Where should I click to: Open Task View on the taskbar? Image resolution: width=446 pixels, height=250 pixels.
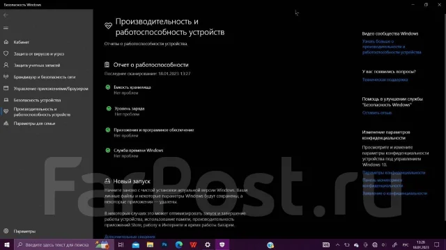pos(121,244)
